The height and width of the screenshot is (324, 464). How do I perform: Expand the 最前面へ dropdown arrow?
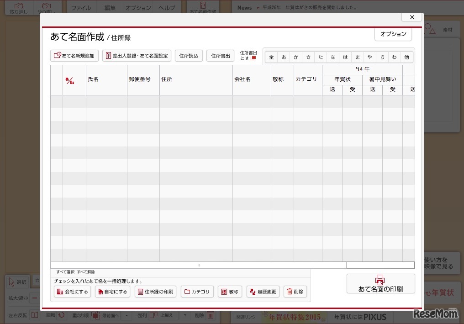click(x=127, y=315)
